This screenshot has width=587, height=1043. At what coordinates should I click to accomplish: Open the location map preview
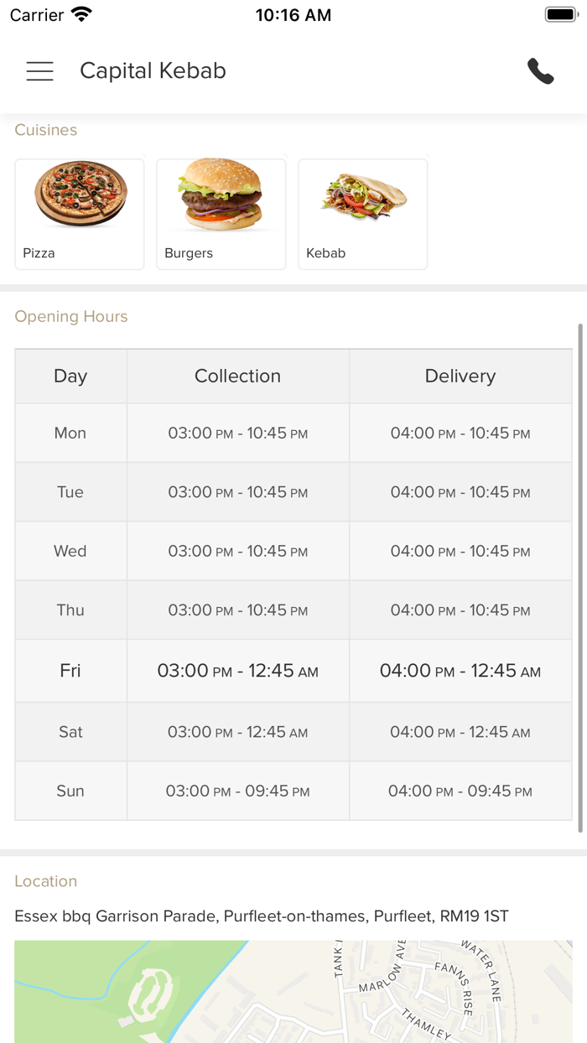[x=293, y=991]
